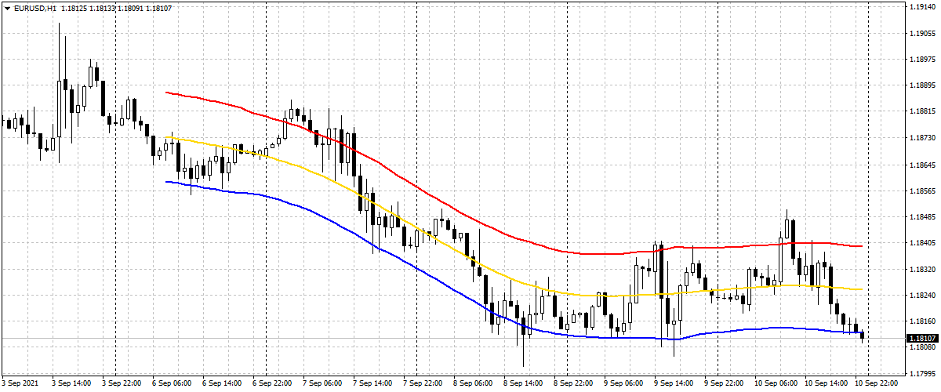Screen dimensions: 941x392
Task: Click the 9 Sep 14:00 time label
Action: pyautogui.click(x=675, y=384)
